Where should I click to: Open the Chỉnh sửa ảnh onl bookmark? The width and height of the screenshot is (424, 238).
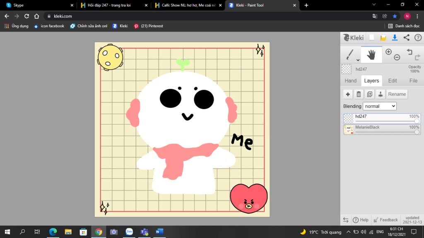pos(89,26)
